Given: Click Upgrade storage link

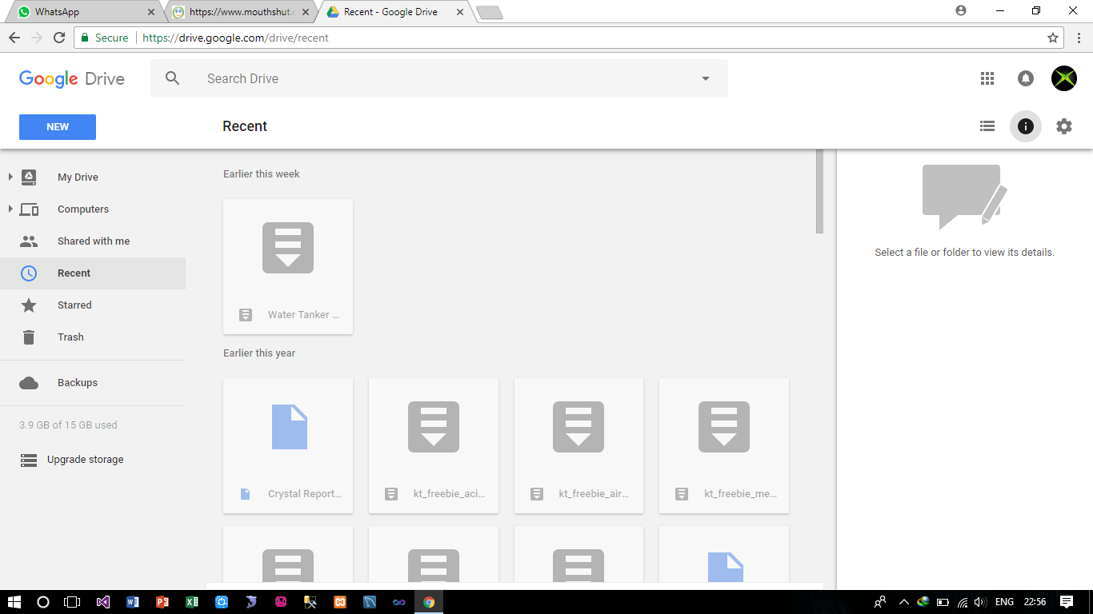Looking at the screenshot, I should coord(85,460).
